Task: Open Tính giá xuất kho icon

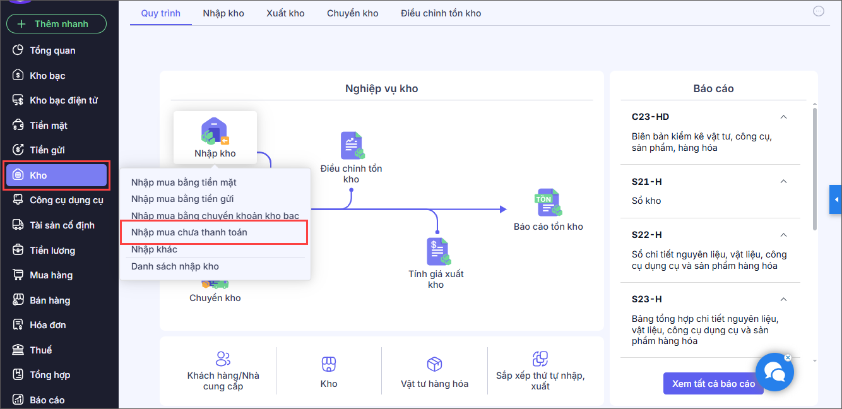Action: click(436, 251)
